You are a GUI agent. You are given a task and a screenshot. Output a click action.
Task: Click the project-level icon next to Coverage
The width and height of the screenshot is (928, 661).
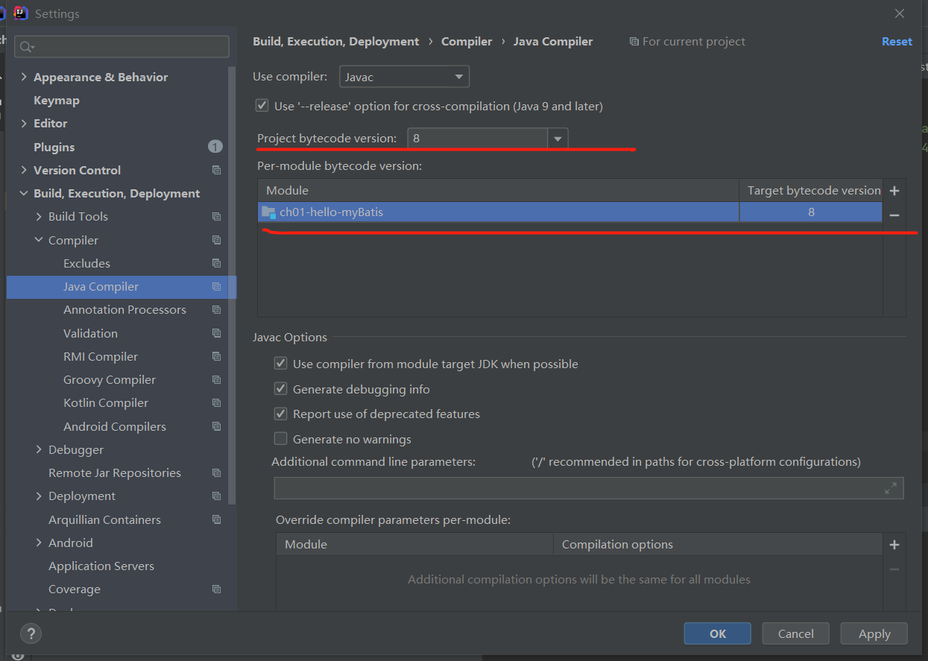[x=216, y=589]
